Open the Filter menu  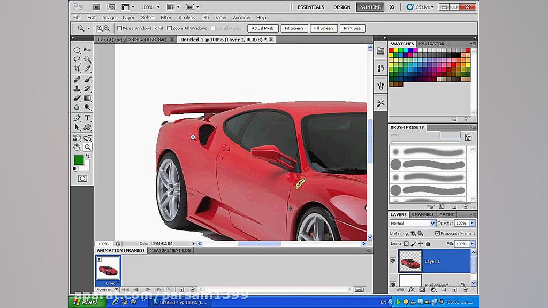point(166,17)
